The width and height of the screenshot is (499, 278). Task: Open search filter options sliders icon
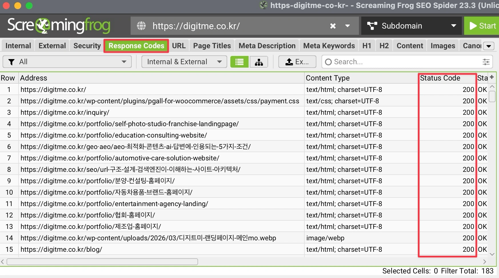pos(486,62)
